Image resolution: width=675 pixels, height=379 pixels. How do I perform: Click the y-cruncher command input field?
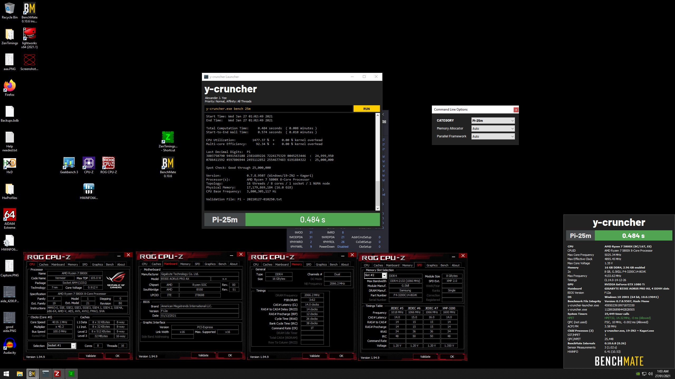pos(278,109)
